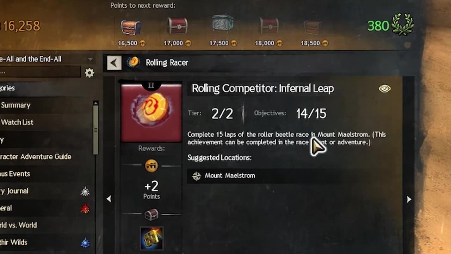The width and height of the screenshot is (451, 254).
Task: Click the 17,000 red reward chest
Action: pos(177,26)
